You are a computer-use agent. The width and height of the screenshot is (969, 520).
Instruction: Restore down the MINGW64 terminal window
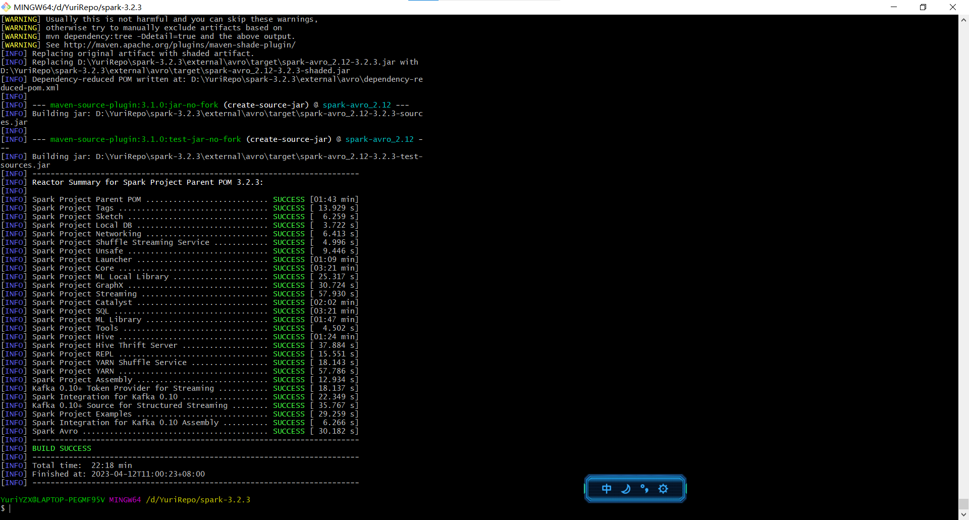[923, 7]
